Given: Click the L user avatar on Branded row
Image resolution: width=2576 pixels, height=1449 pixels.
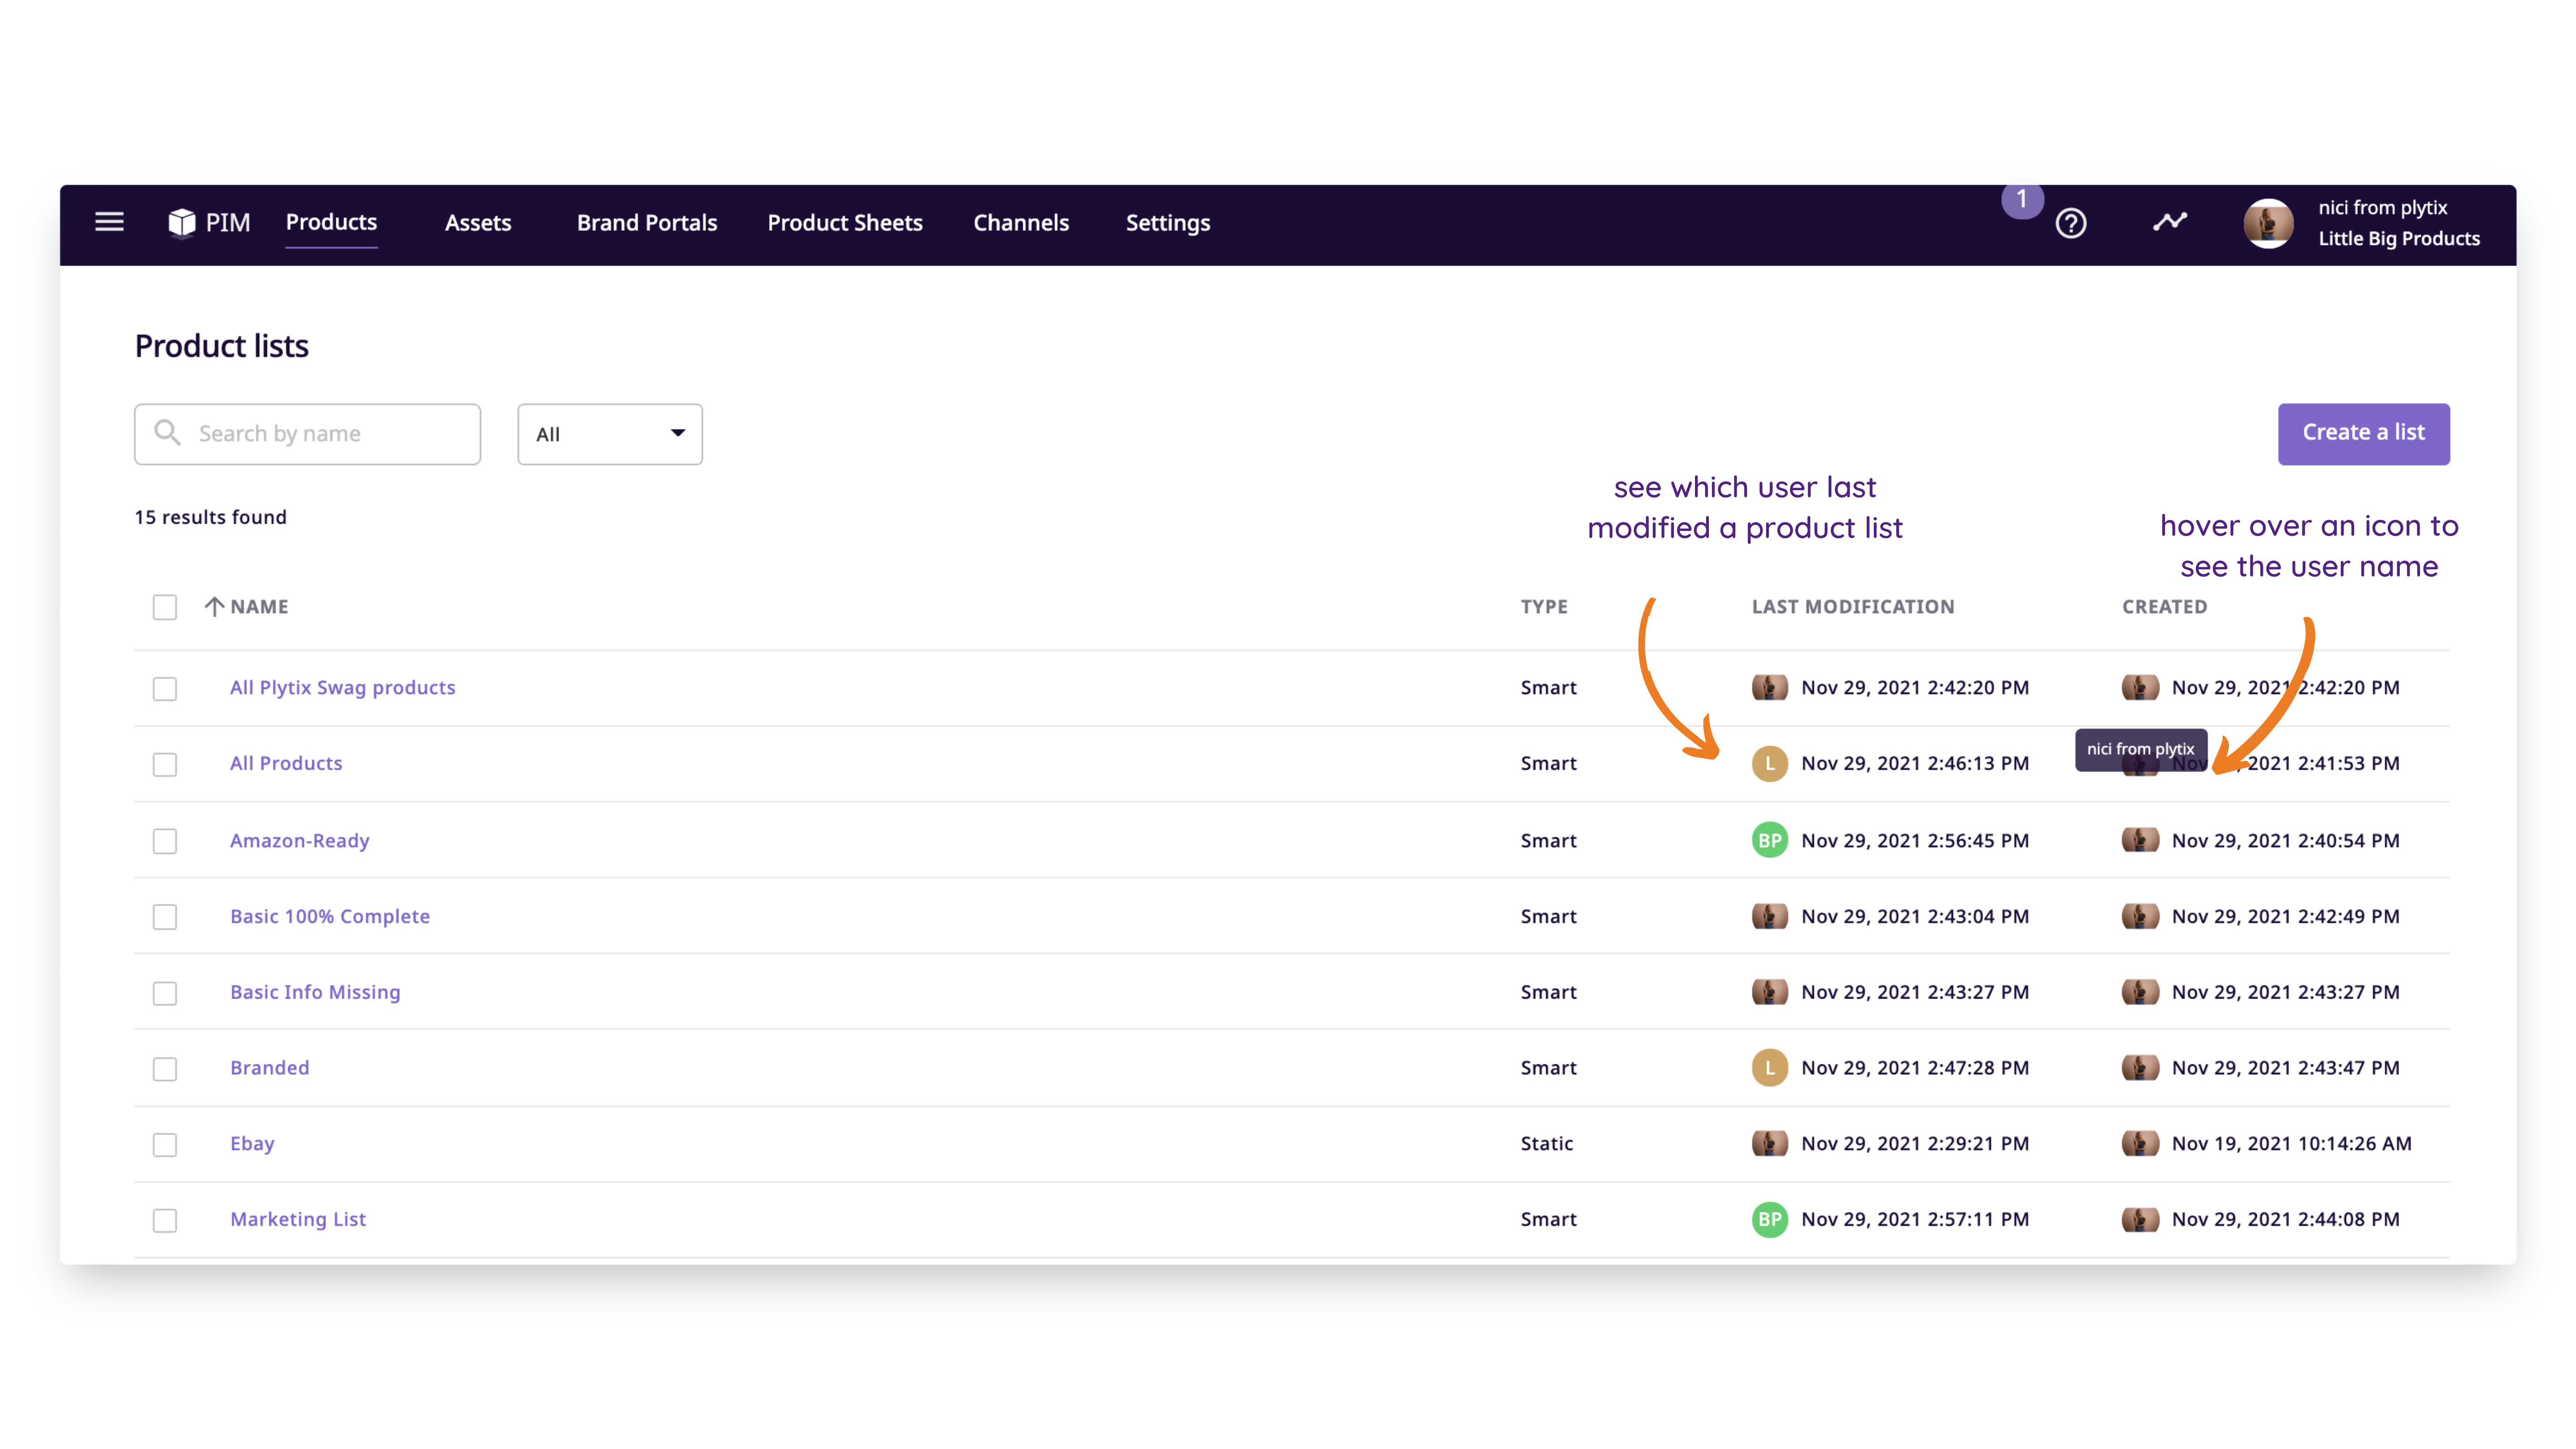Looking at the screenshot, I should click(1769, 1067).
